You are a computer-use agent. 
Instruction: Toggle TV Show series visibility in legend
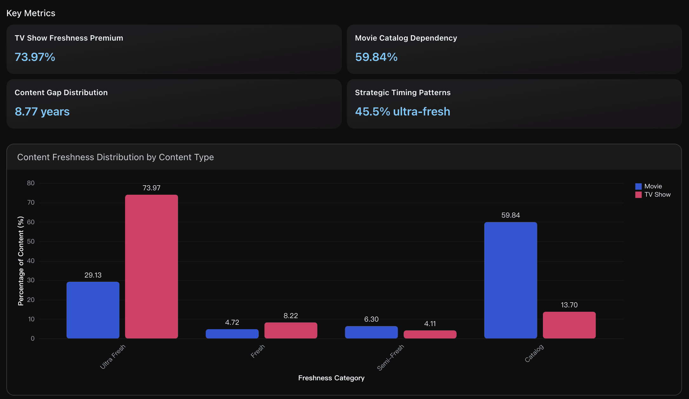coord(655,194)
